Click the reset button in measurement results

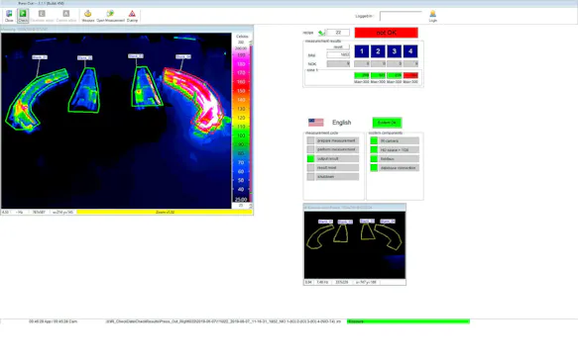pos(338,47)
